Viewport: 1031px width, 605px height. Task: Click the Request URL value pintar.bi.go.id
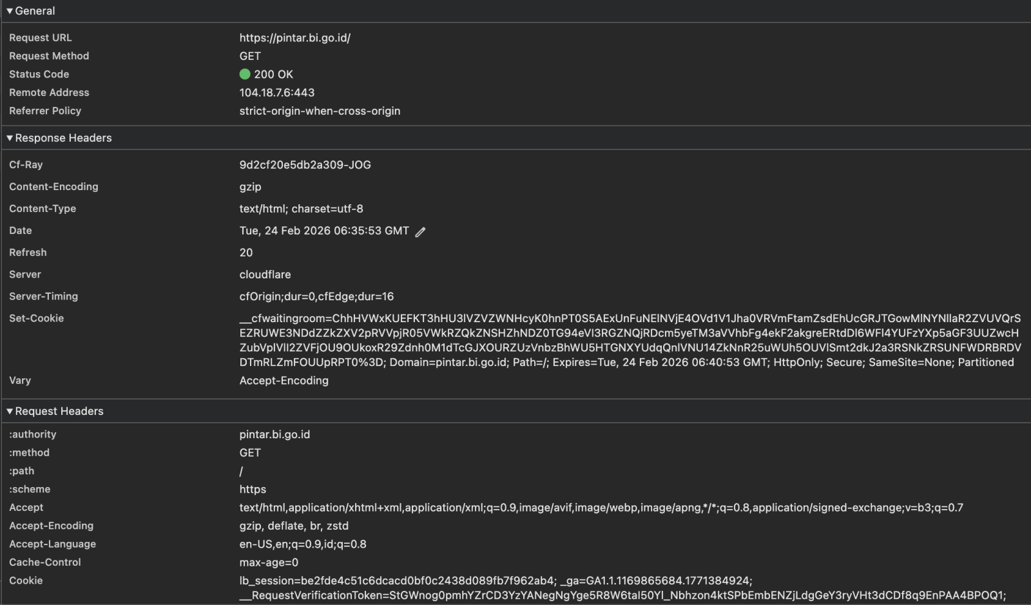point(294,37)
